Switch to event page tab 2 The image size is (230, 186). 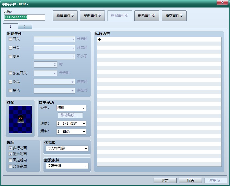click(x=25, y=27)
